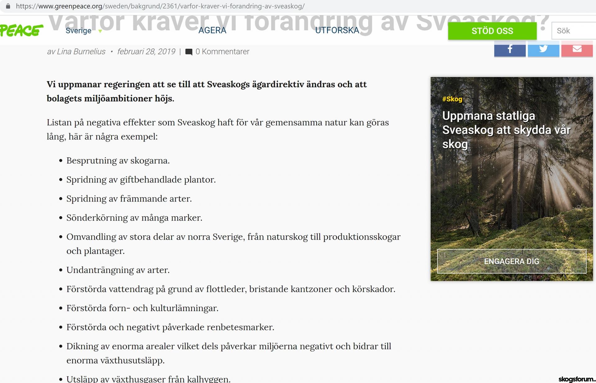Click 'Dikning av enorma arealer' list item
This screenshot has width=596, height=383.
pos(229,353)
